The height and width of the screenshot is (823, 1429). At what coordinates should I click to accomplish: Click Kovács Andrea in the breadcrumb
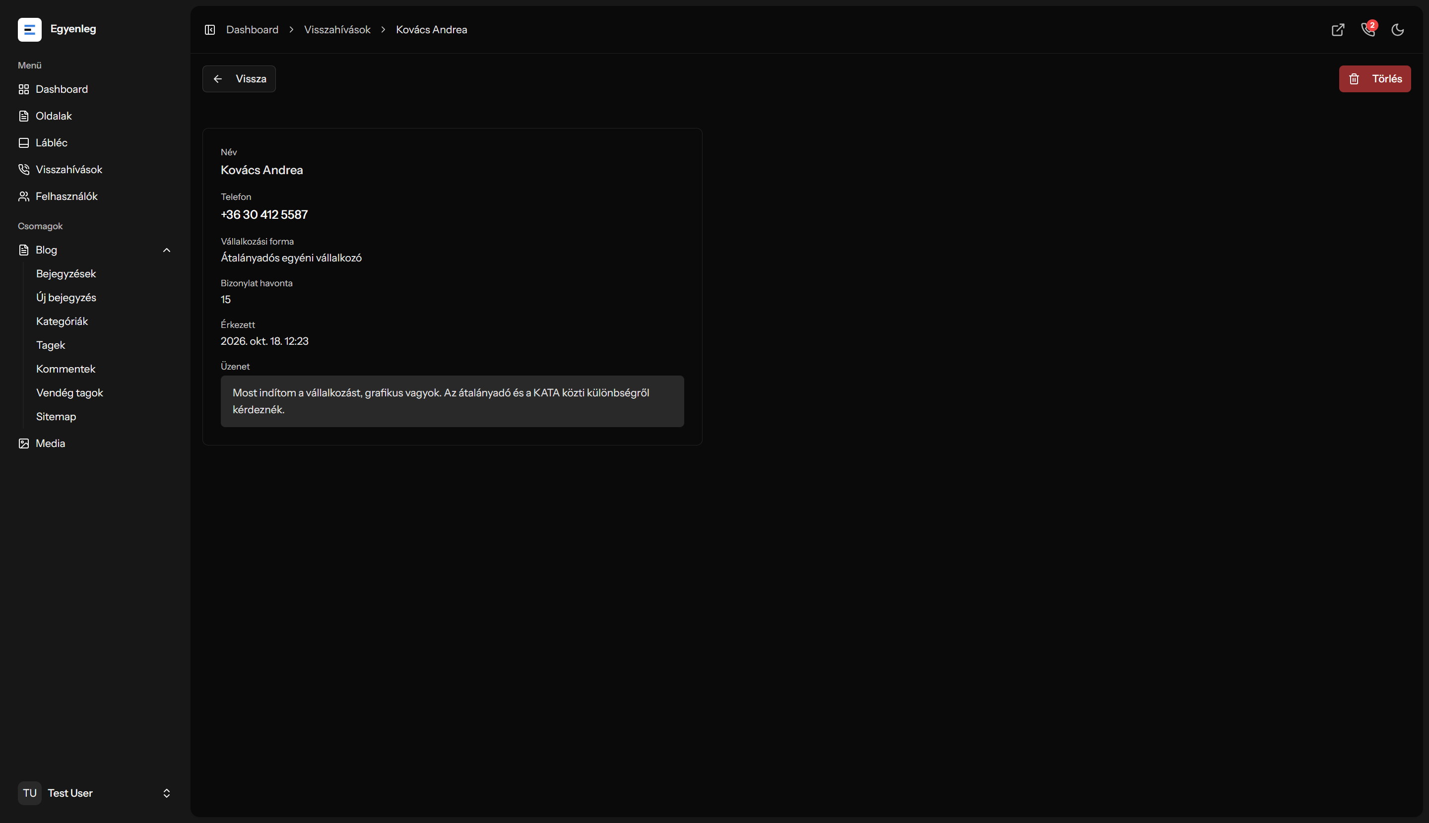click(431, 29)
